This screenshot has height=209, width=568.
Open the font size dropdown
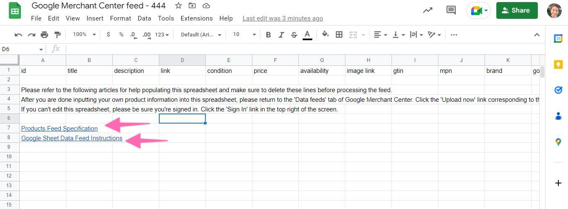pos(244,35)
